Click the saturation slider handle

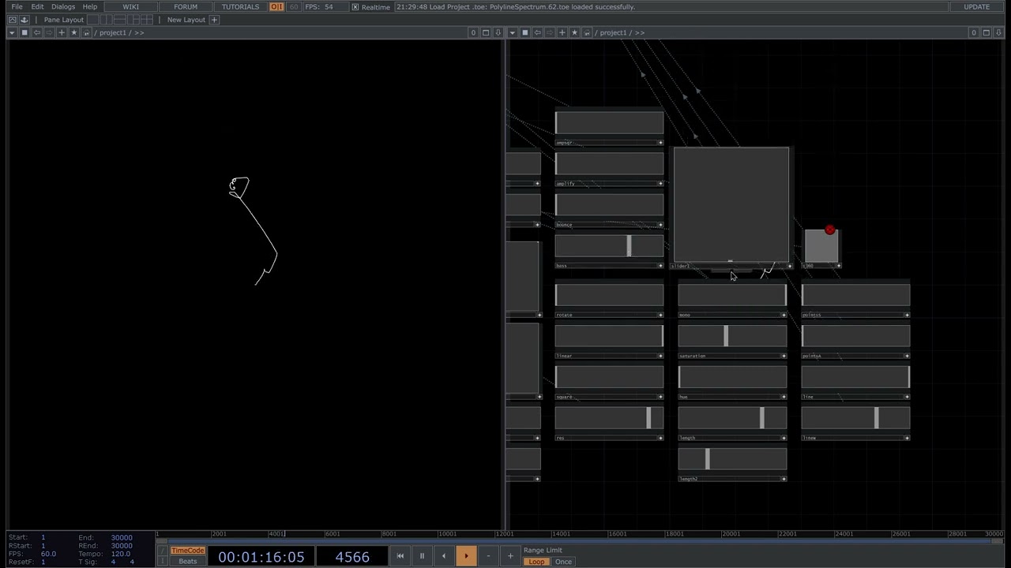click(x=726, y=336)
